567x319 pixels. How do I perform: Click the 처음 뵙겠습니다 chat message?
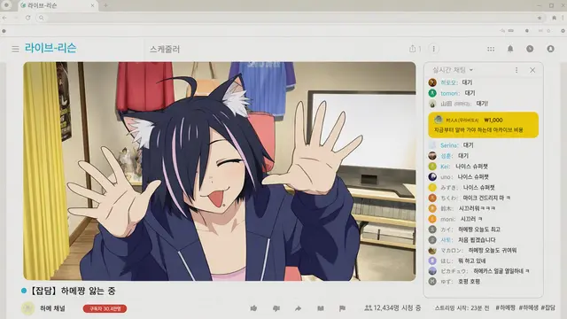click(x=477, y=240)
